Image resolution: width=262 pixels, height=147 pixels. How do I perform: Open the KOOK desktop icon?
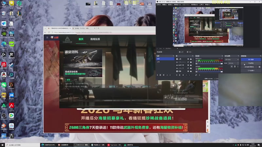coord(11,45)
